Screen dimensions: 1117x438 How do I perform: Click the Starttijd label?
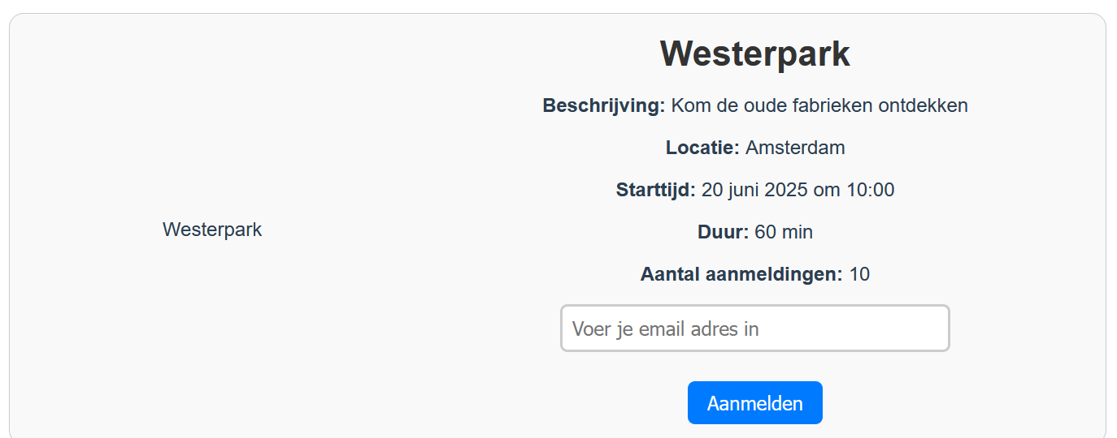655,190
